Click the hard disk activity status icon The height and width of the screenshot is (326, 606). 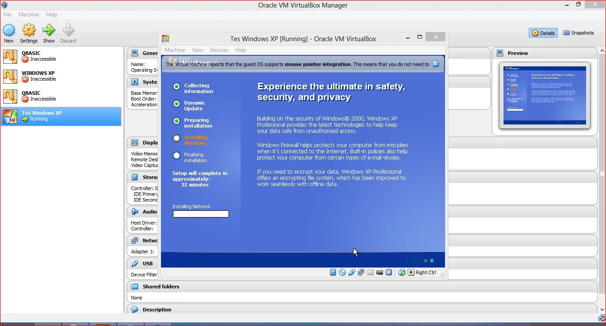click(333, 272)
